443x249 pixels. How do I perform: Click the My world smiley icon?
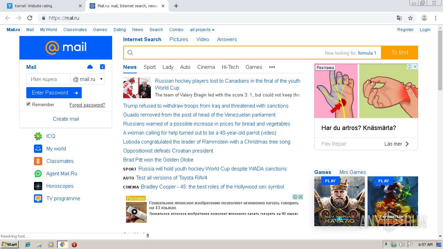point(38,149)
